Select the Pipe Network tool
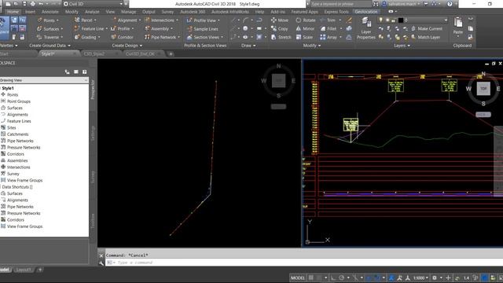 (x=162, y=37)
